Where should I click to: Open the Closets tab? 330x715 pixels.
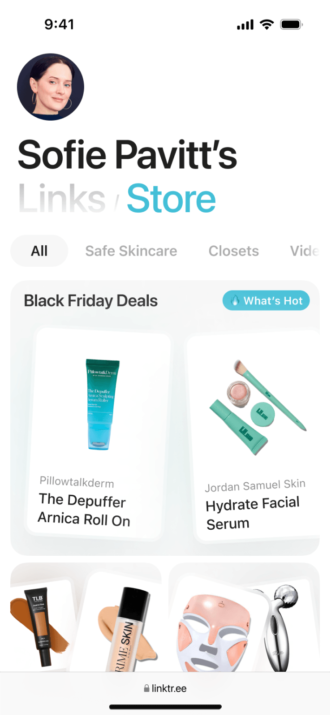[234, 251]
